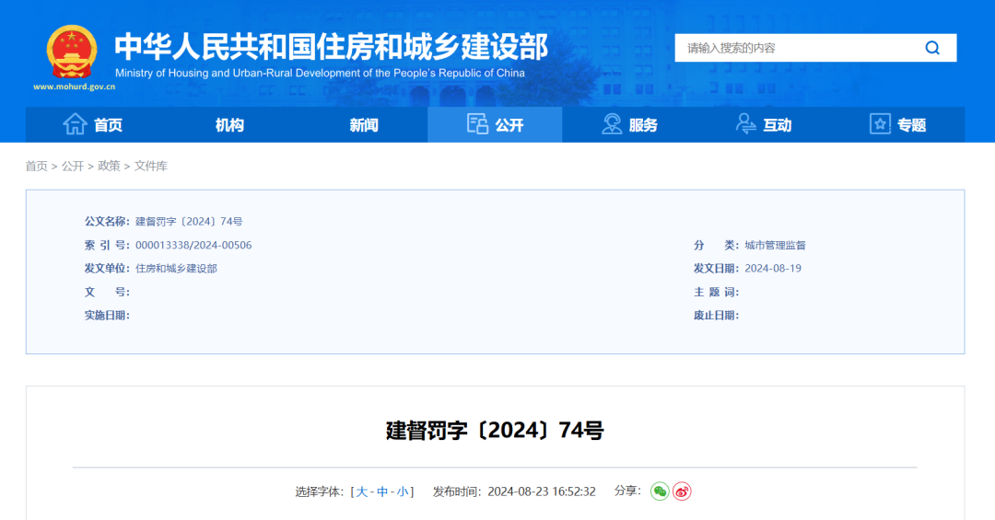Click the star icon beside 专题

(x=880, y=123)
